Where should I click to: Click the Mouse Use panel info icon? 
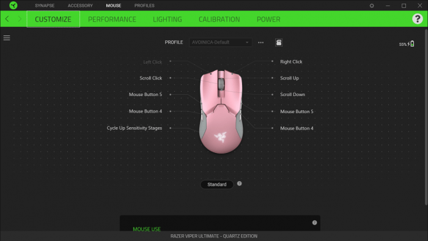[x=314, y=223]
